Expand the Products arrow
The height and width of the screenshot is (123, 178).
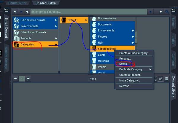click(x=56, y=39)
